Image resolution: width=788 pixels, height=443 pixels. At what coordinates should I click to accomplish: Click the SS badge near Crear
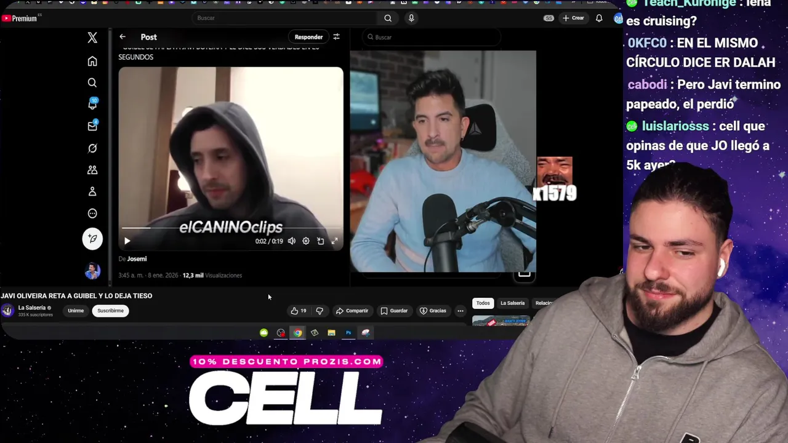[x=549, y=18]
